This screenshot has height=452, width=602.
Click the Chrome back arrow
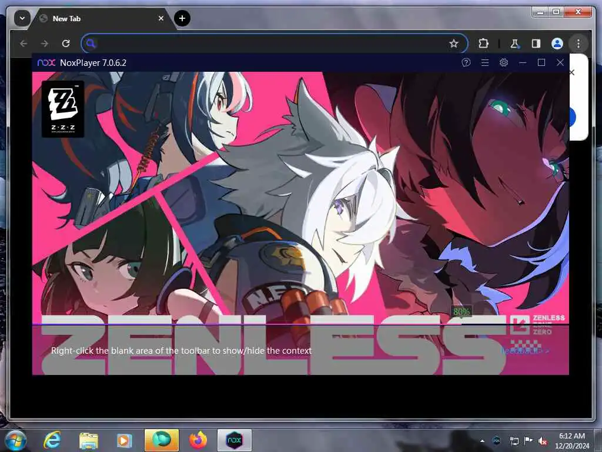tap(24, 44)
